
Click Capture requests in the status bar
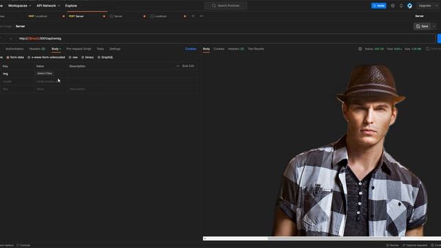[415, 245]
